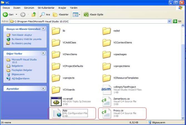This screenshot has width=186, height=125.
Task: Open the address bar dropdown arrow
Action: [169, 21]
